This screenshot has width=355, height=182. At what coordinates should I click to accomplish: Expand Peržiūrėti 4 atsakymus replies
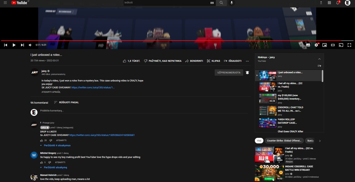(x=55, y=146)
